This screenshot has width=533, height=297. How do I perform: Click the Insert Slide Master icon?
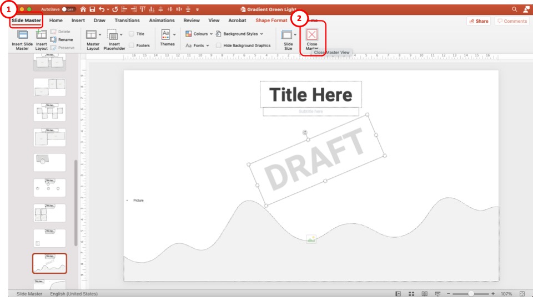22,34
